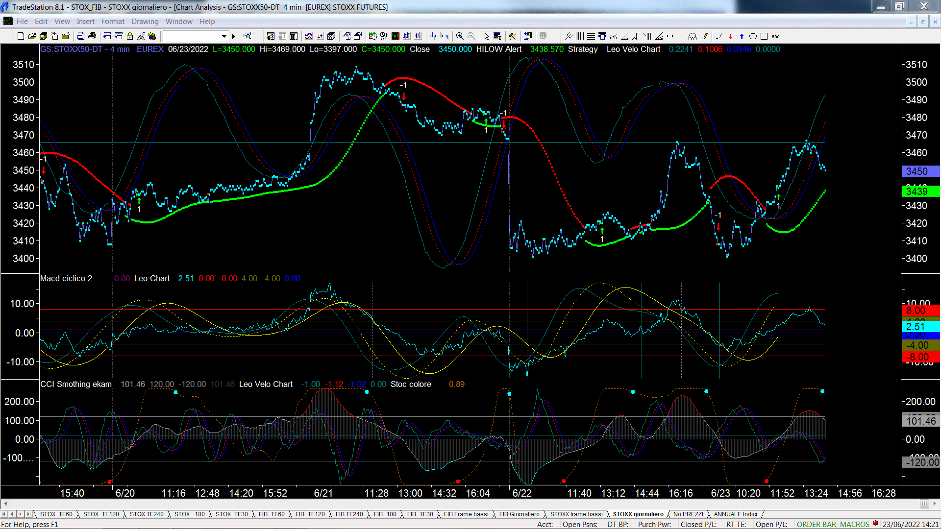
Task: Select the abc text drawing tool
Action: click(775, 36)
